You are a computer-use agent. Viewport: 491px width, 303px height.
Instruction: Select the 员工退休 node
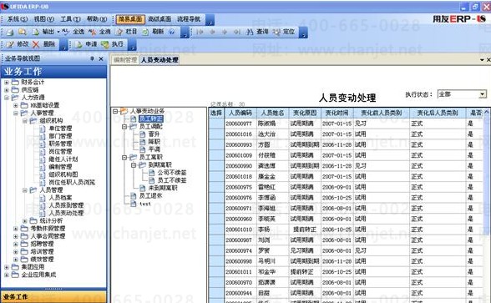pyautogui.click(x=147, y=195)
